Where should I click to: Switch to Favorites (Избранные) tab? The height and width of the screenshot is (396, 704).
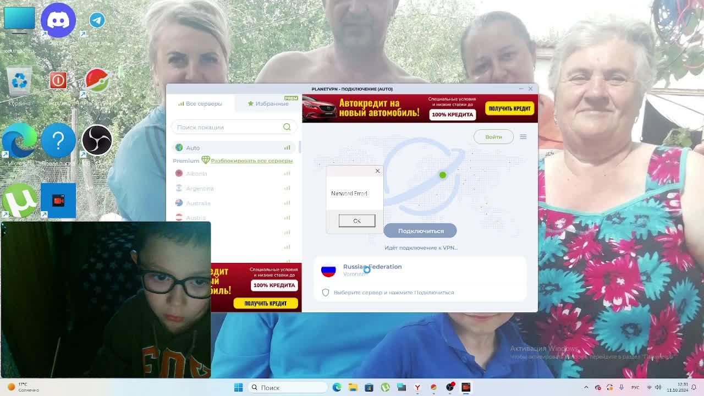(x=268, y=103)
